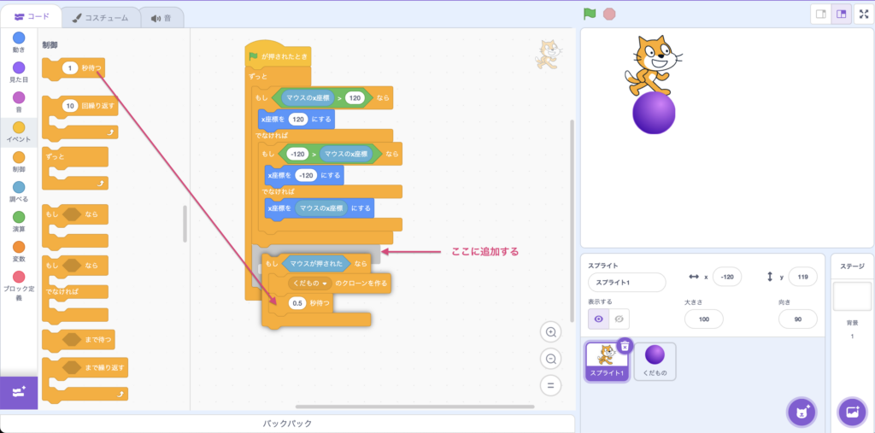Select the 動き block category
Image resolution: width=875 pixels, height=433 pixels.
[19, 43]
